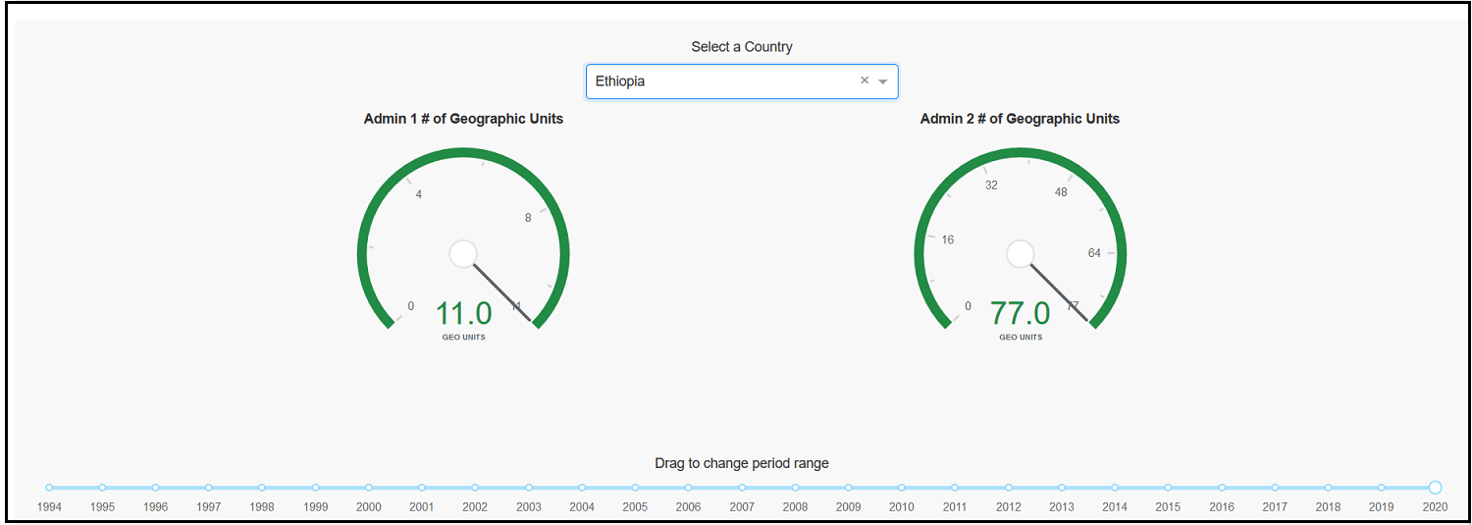The image size is (1472, 525).
Task: Click the Admin 1 gauge needle hub
Action: [463, 254]
